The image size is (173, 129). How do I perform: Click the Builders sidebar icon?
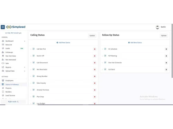[3, 92]
